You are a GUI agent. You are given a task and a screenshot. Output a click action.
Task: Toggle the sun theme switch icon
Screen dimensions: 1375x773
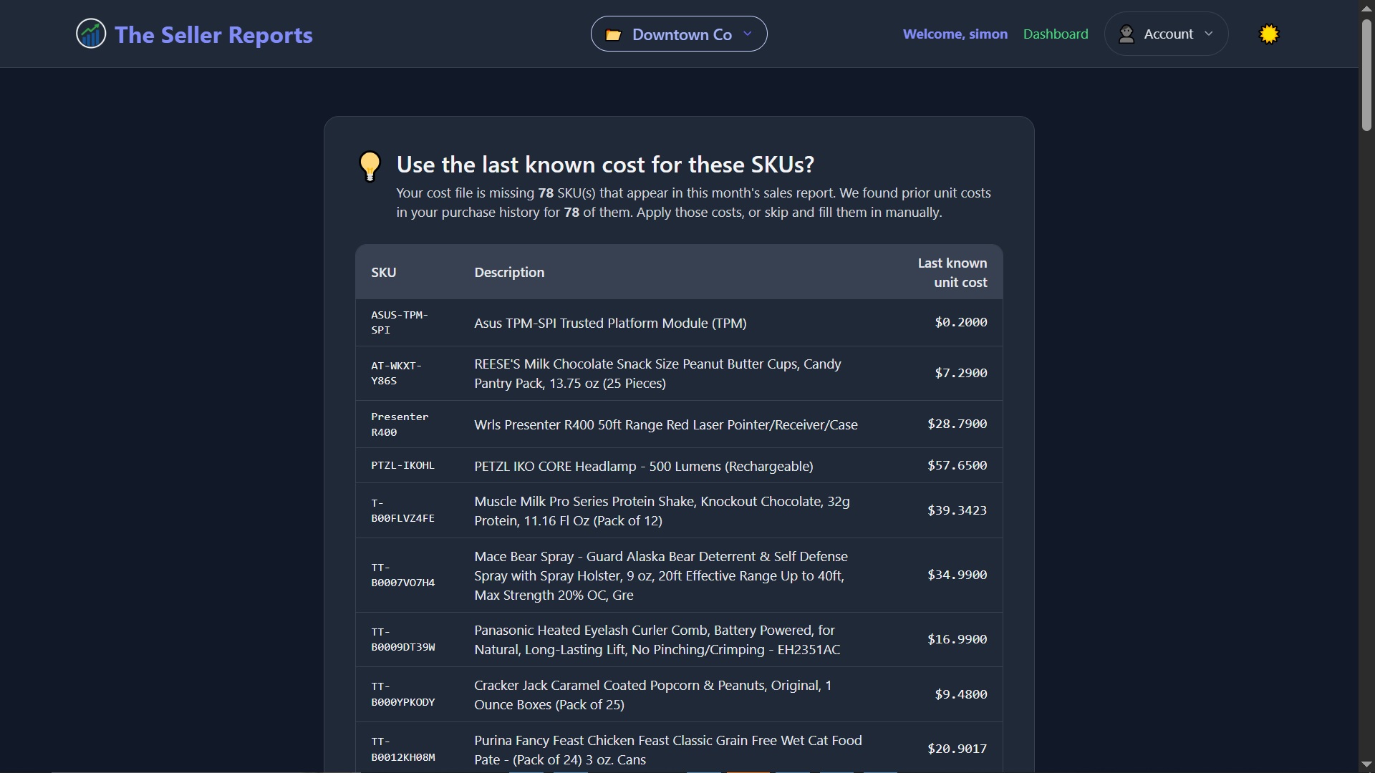1269,34
